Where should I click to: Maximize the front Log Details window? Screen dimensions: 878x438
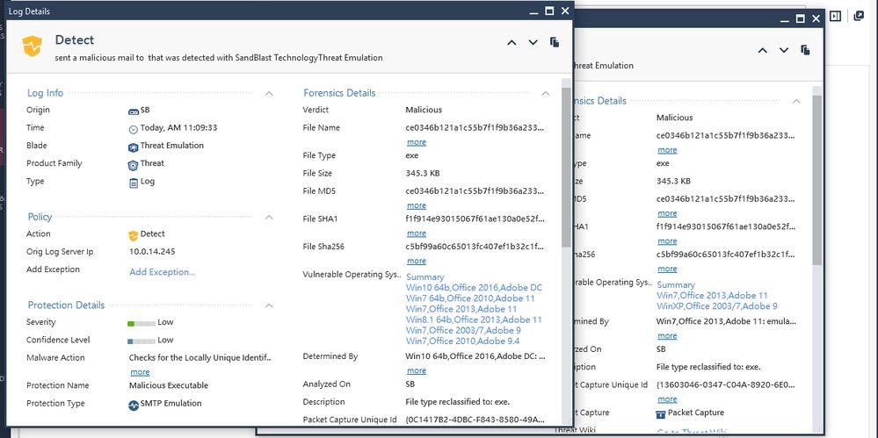click(549, 11)
